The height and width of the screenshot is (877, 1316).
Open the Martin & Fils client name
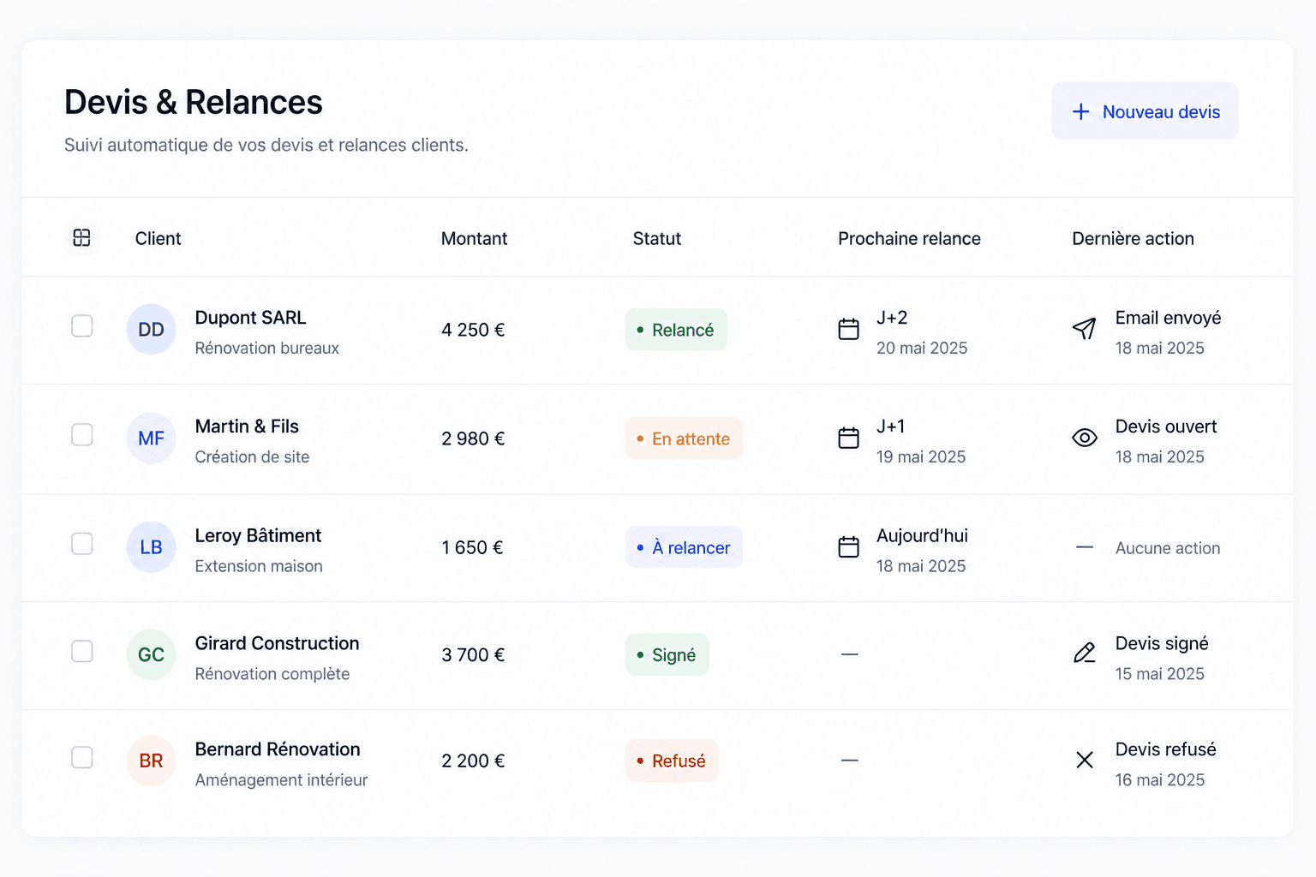(247, 427)
